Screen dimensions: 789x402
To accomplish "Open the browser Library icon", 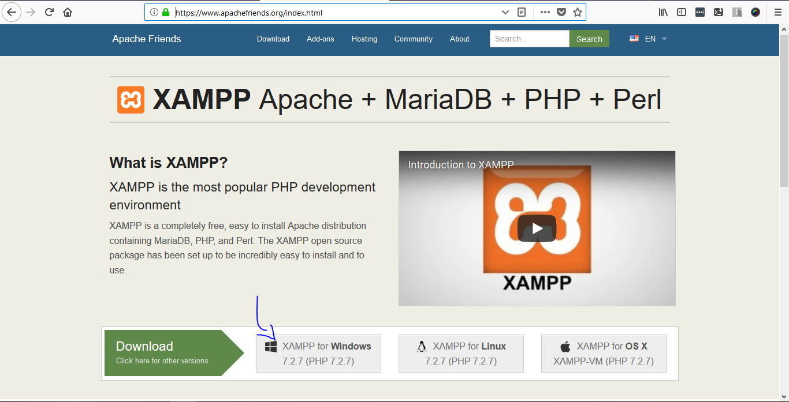I will 663,12.
